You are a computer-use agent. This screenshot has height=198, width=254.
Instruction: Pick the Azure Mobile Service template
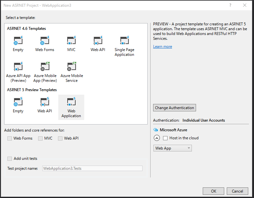(x=71, y=67)
